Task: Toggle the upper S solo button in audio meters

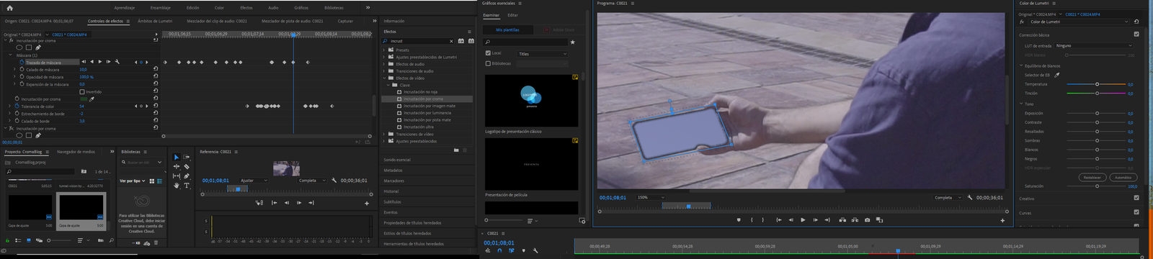Action: [206, 221]
